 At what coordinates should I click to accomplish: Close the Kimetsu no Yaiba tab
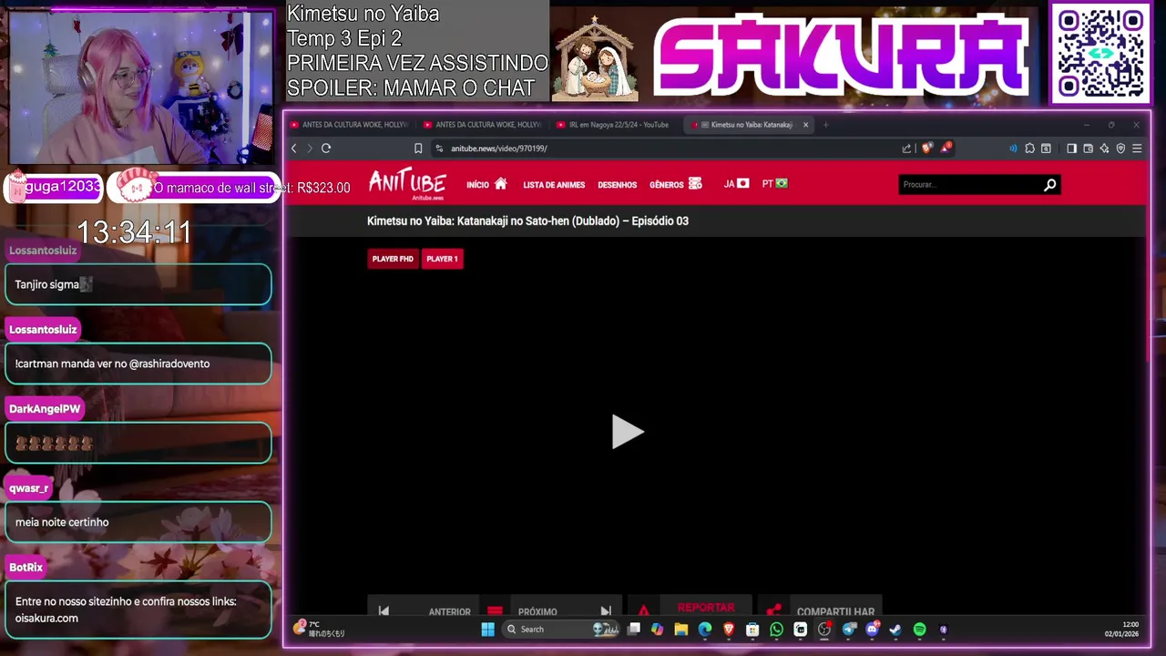805,125
